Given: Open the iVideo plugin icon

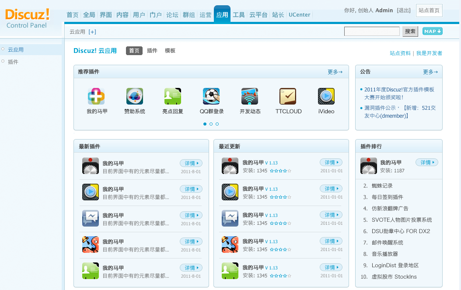Looking at the screenshot, I should tap(326, 96).
